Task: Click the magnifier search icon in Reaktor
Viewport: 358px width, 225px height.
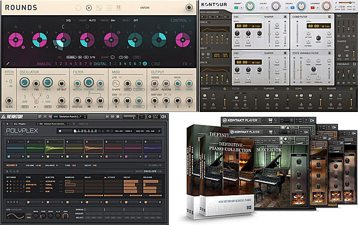Action: (41, 116)
